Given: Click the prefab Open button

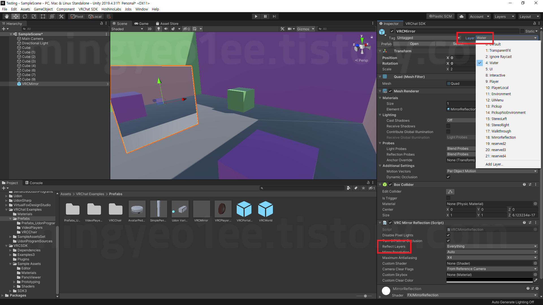Looking at the screenshot, I should 414,44.
